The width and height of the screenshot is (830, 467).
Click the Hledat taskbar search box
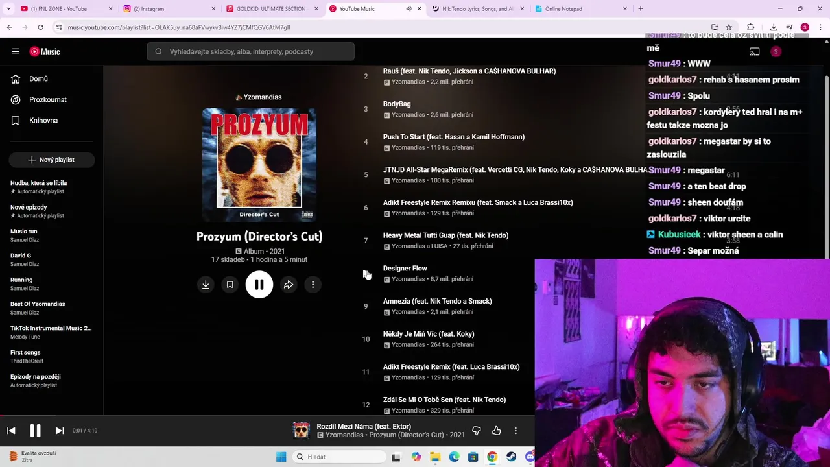pos(339,457)
